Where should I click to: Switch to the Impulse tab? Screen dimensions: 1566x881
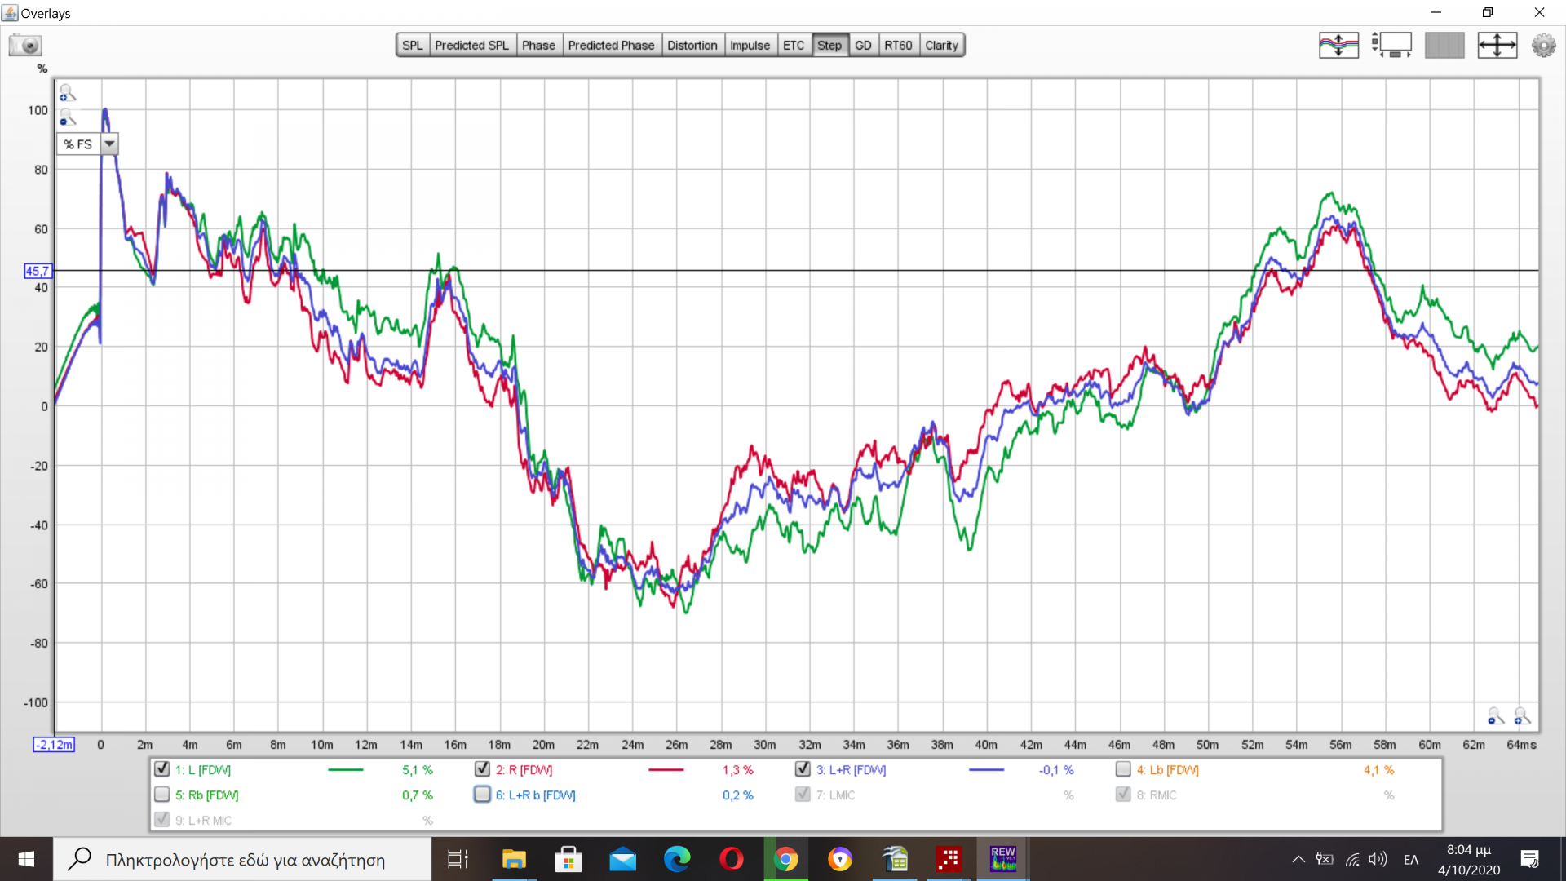tap(749, 45)
